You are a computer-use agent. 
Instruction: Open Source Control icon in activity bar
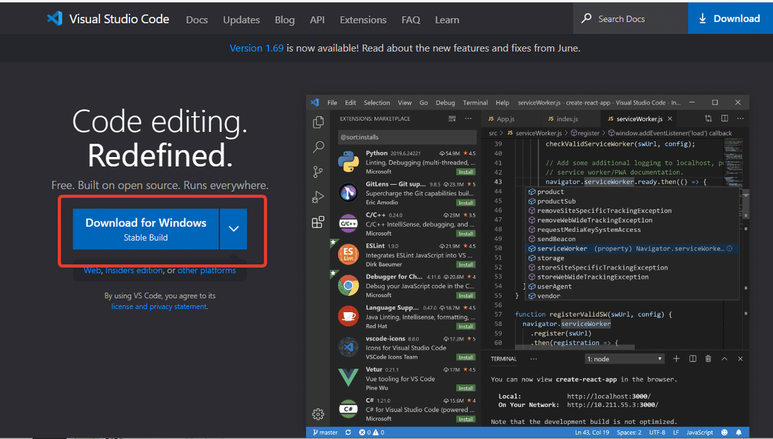point(318,172)
